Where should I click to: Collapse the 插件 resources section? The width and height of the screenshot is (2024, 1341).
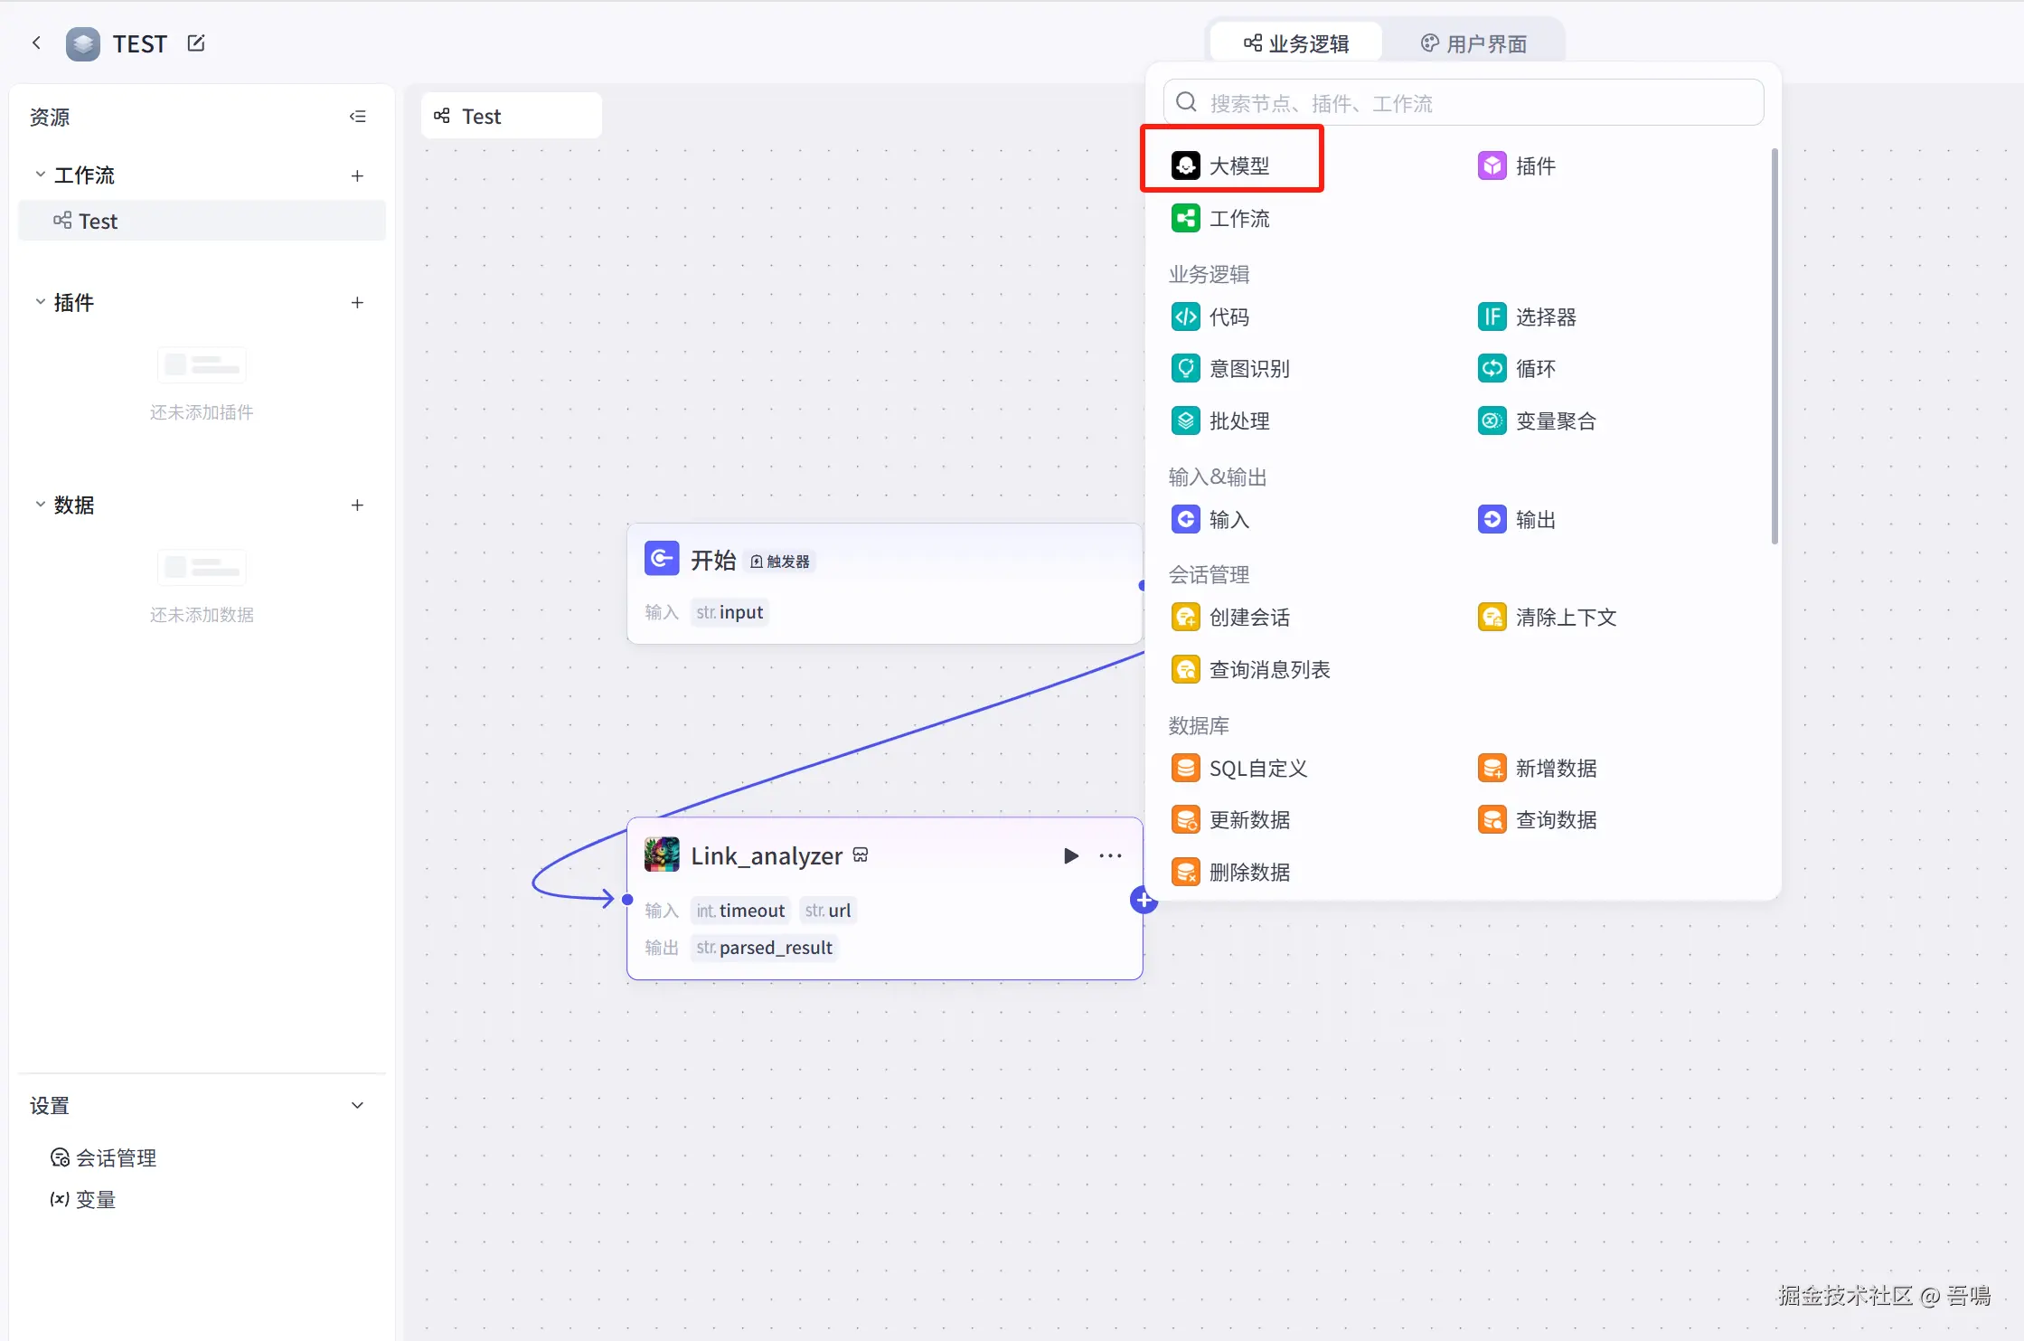(x=40, y=302)
